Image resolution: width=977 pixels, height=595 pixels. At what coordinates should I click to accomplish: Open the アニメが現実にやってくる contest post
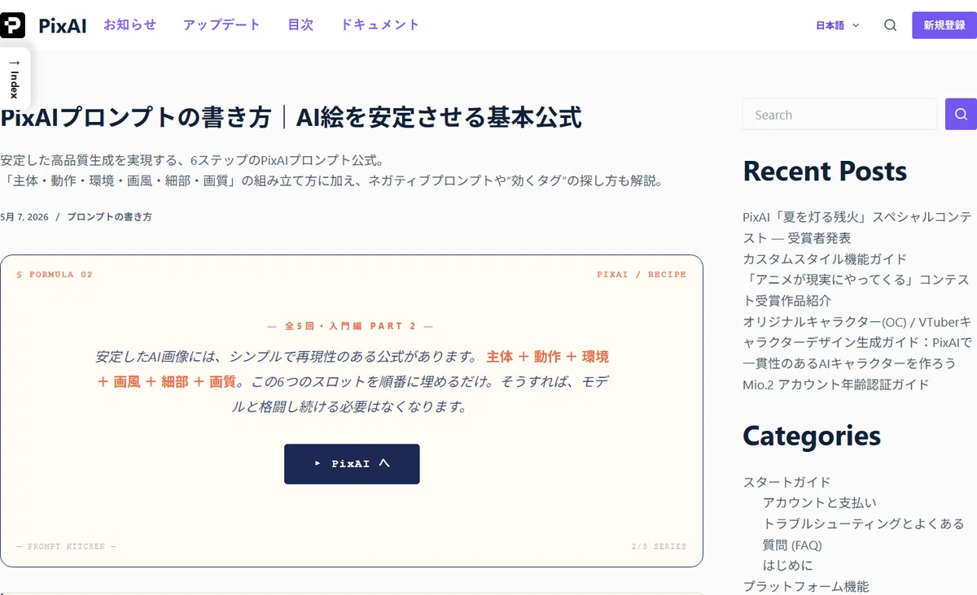(x=857, y=290)
